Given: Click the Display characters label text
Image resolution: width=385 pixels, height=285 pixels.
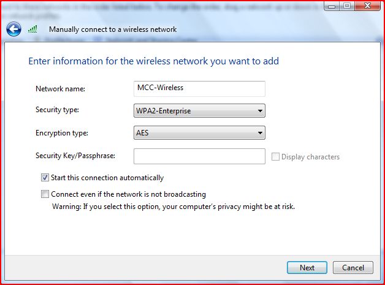Looking at the screenshot, I should (x=310, y=157).
